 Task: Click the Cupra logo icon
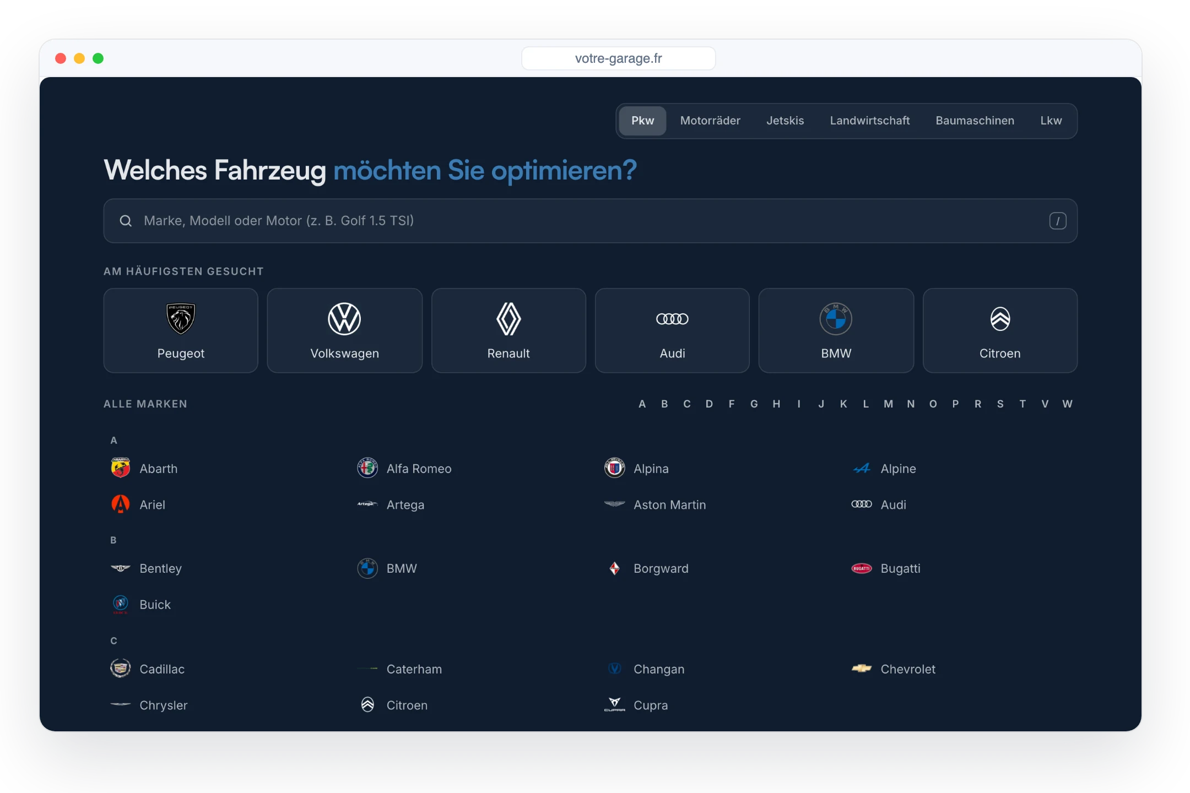pyautogui.click(x=615, y=705)
